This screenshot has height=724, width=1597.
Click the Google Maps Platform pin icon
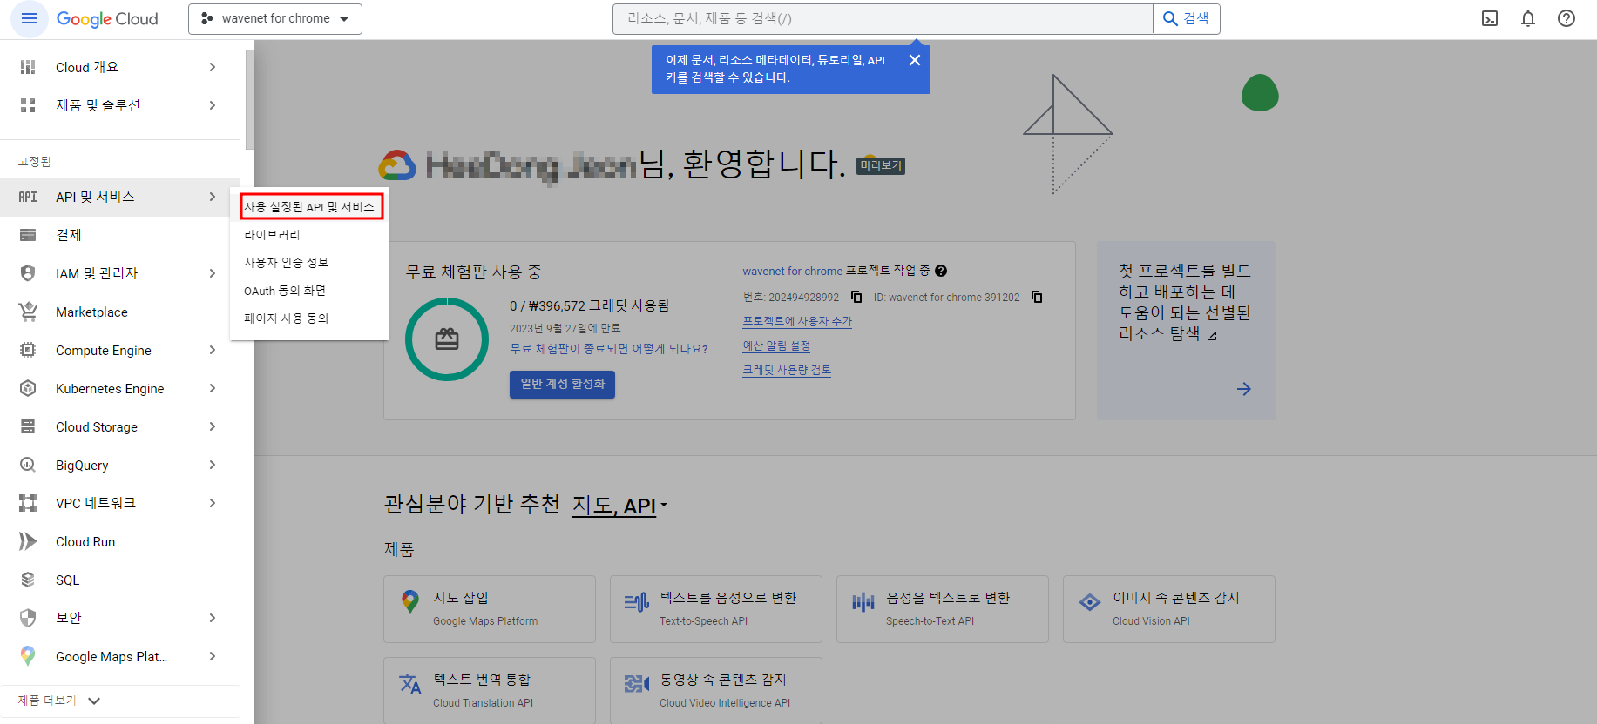coord(28,656)
